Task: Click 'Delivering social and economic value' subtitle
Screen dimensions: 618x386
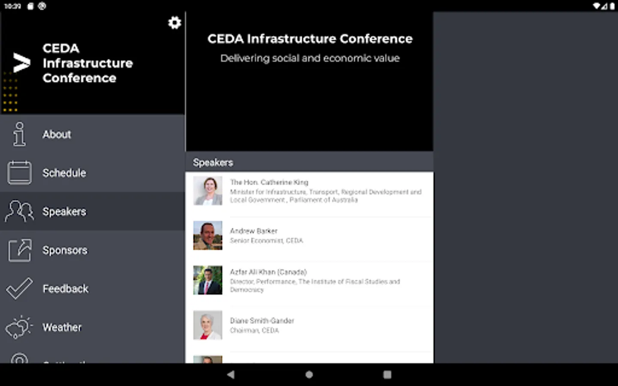Action: tap(310, 58)
